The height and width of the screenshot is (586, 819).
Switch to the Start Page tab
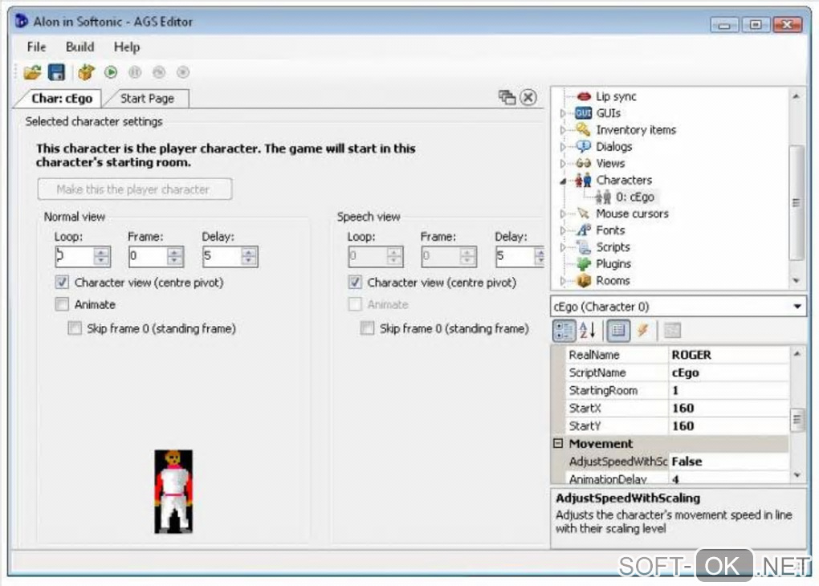pyautogui.click(x=147, y=98)
